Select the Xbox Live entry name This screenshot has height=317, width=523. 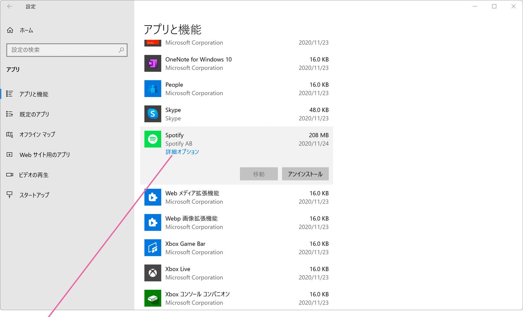pyautogui.click(x=178, y=269)
